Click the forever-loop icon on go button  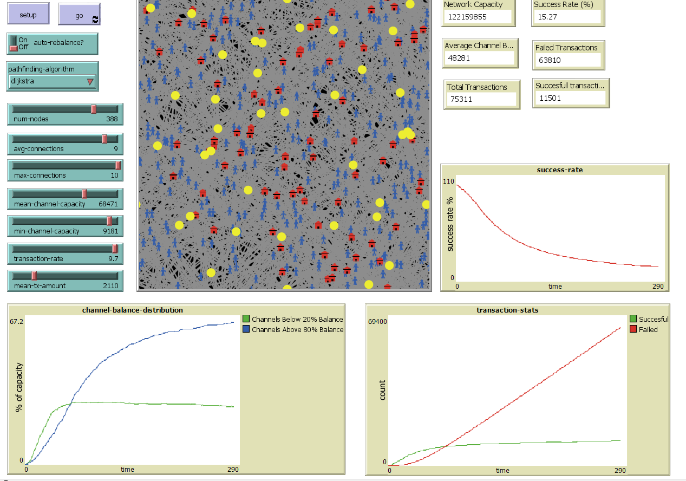coord(95,19)
